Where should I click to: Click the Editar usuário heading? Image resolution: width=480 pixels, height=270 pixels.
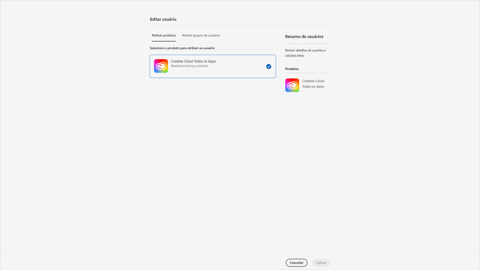(x=163, y=19)
